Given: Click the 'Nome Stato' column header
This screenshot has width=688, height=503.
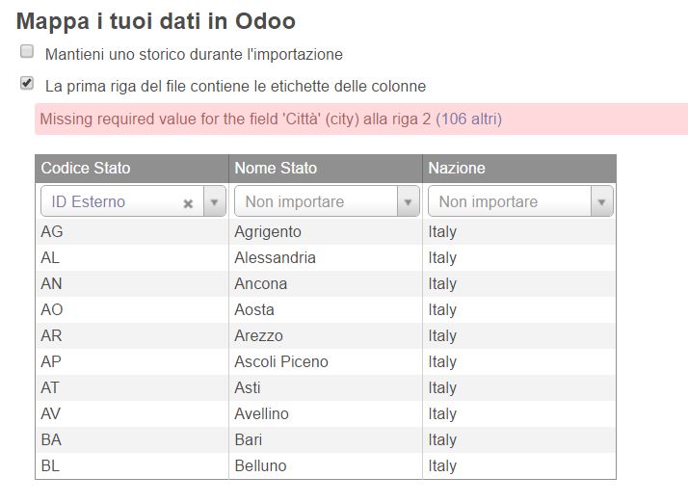Looking at the screenshot, I should point(276,168).
